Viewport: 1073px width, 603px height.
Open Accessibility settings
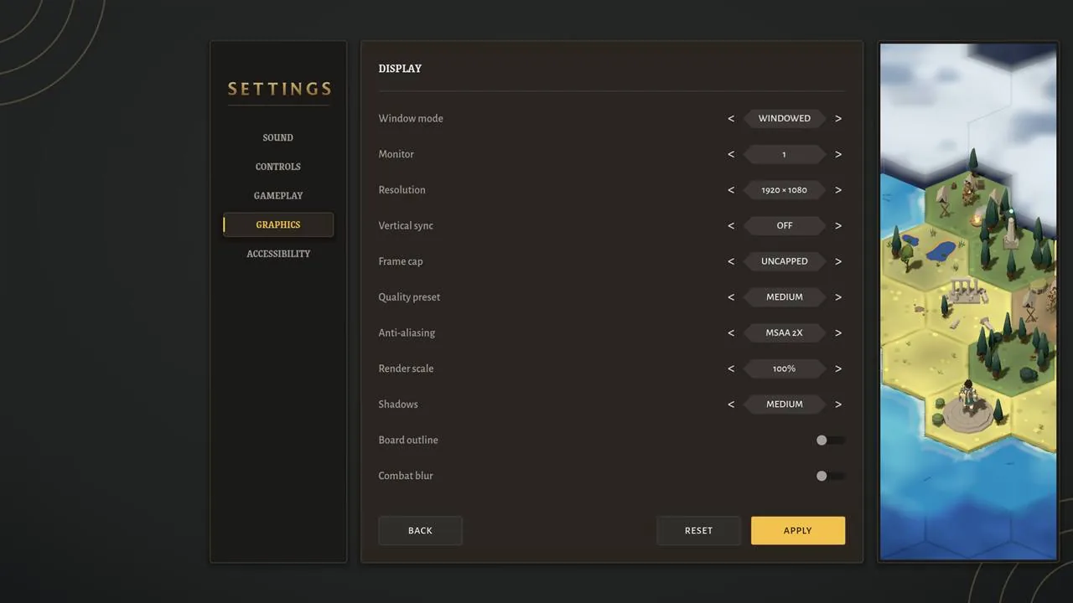click(x=277, y=254)
